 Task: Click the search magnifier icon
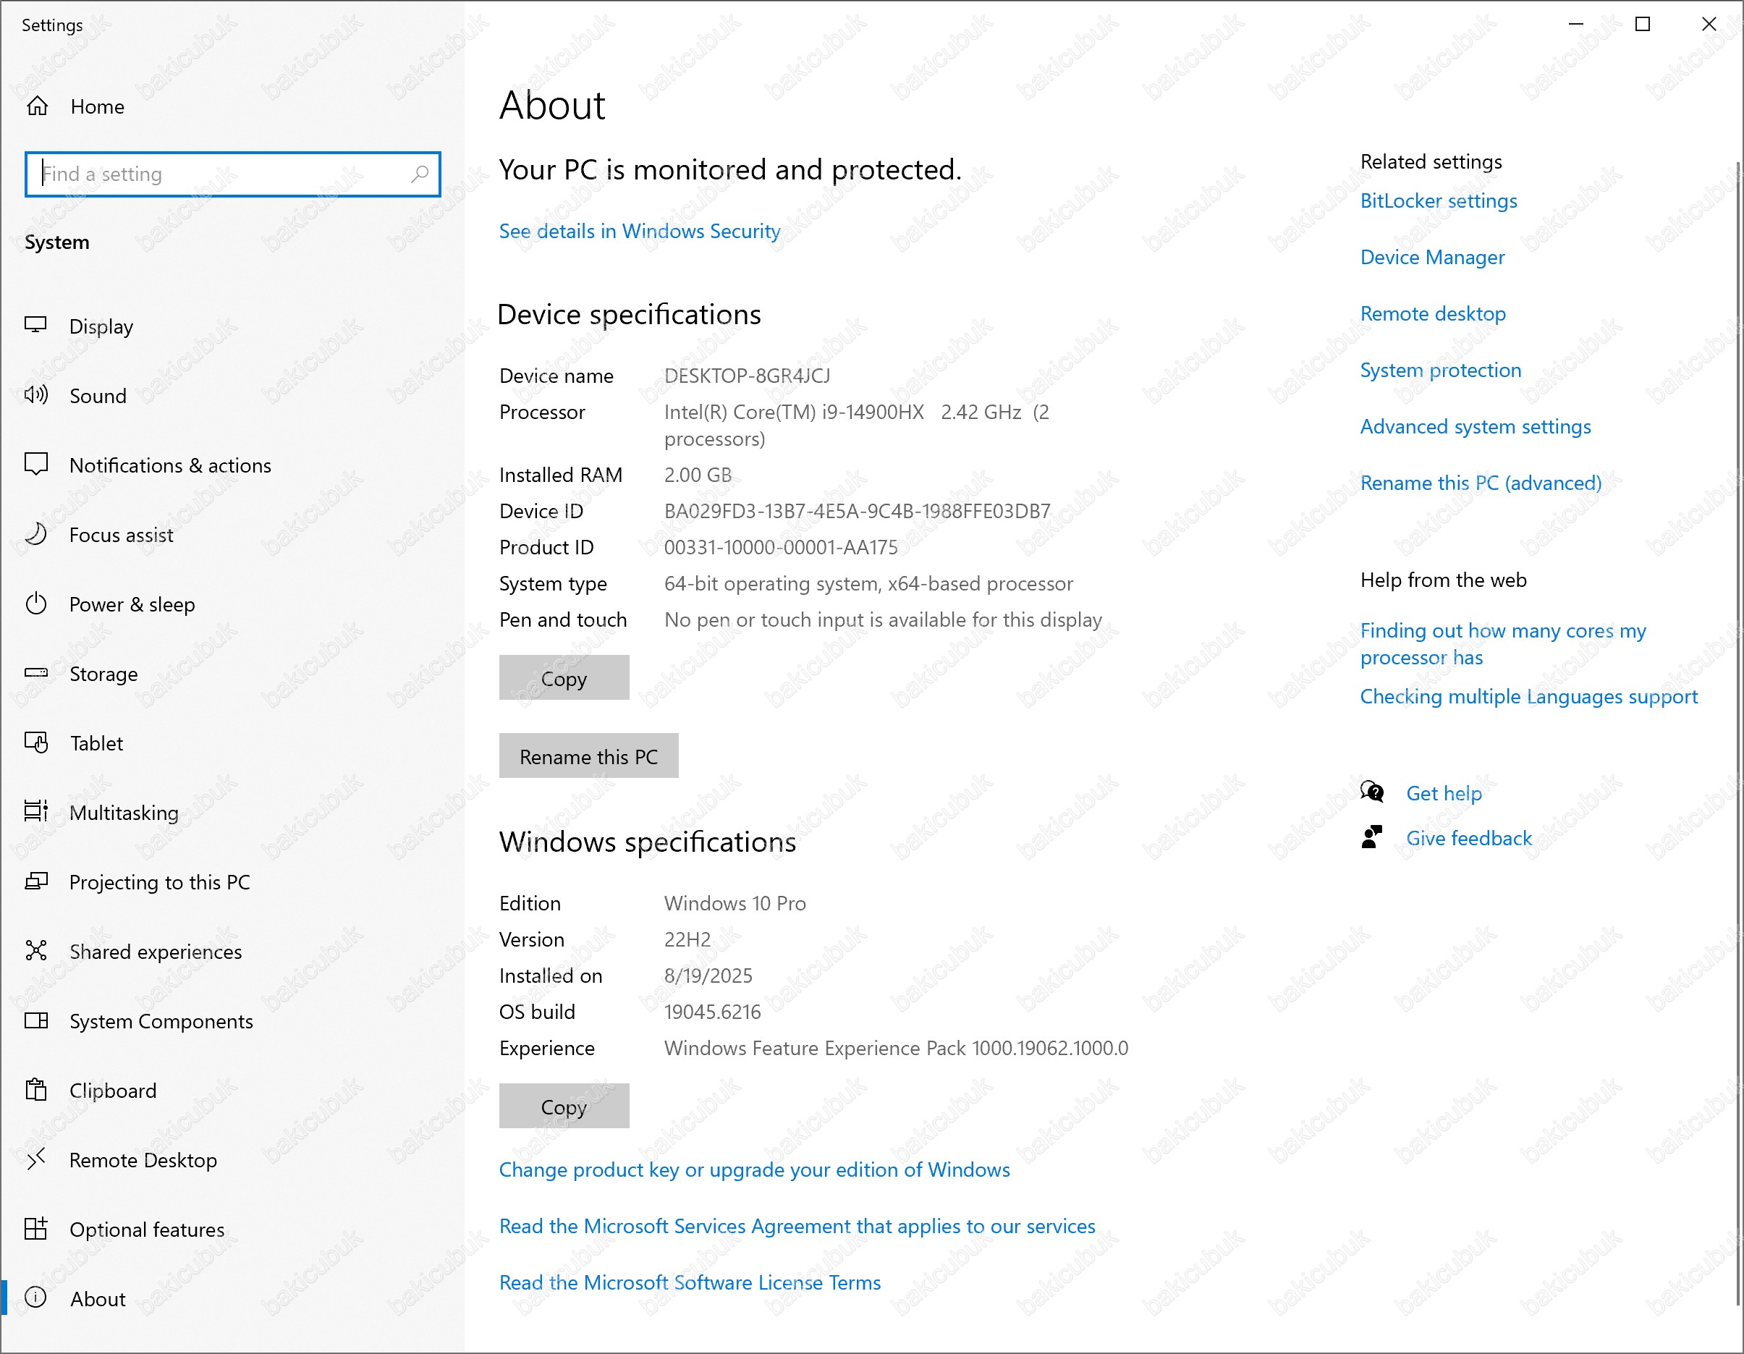click(x=419, y=174)
